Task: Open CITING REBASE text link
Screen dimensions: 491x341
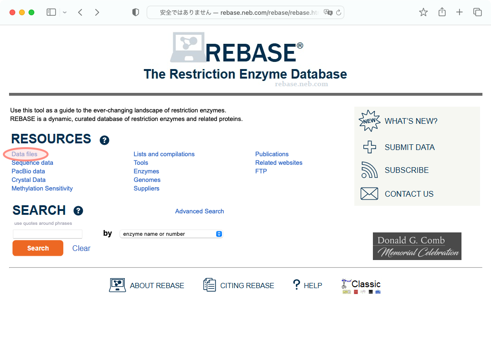Action: (247, 286)
